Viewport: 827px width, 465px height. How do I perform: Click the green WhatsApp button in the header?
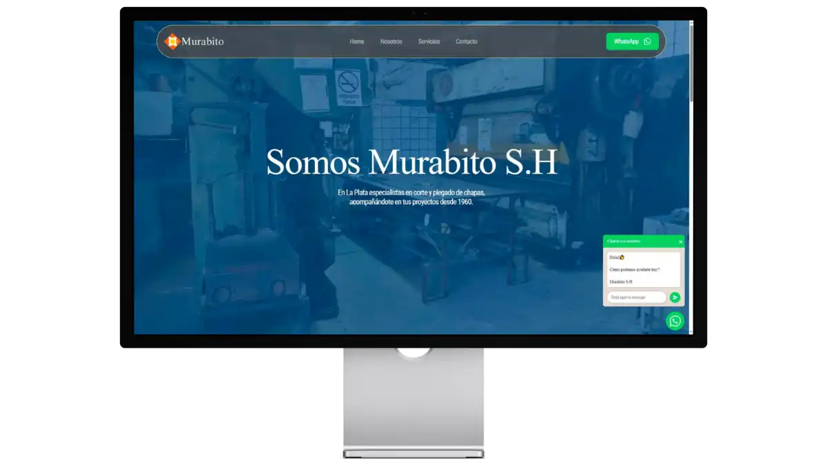click(632, 41)
